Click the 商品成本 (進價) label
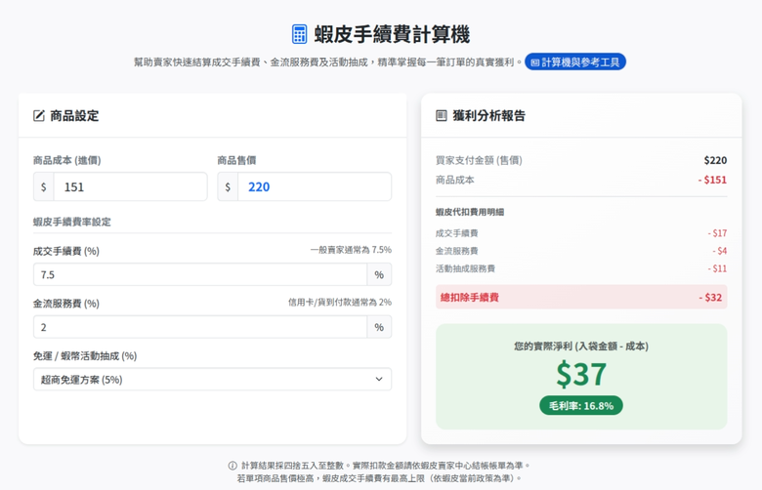762x490 pixels. click(67, 160)
